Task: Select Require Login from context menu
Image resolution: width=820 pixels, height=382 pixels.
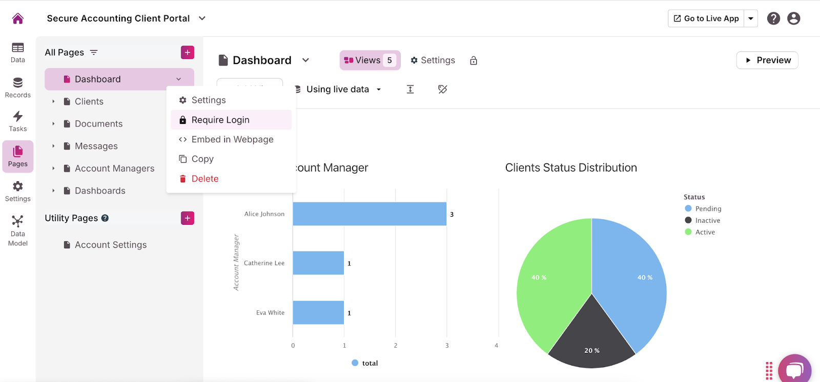Action: 220,120
